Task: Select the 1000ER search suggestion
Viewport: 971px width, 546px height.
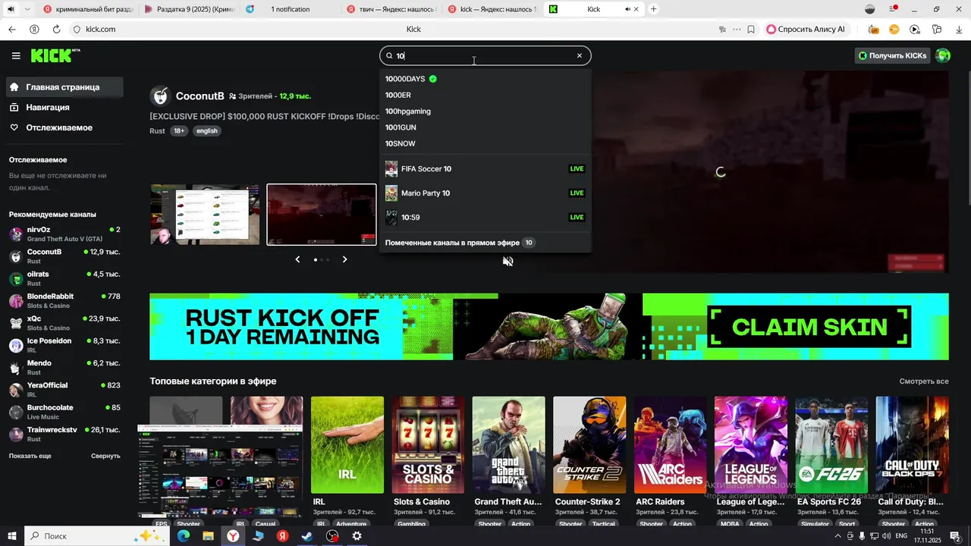Action: (485, 95)
